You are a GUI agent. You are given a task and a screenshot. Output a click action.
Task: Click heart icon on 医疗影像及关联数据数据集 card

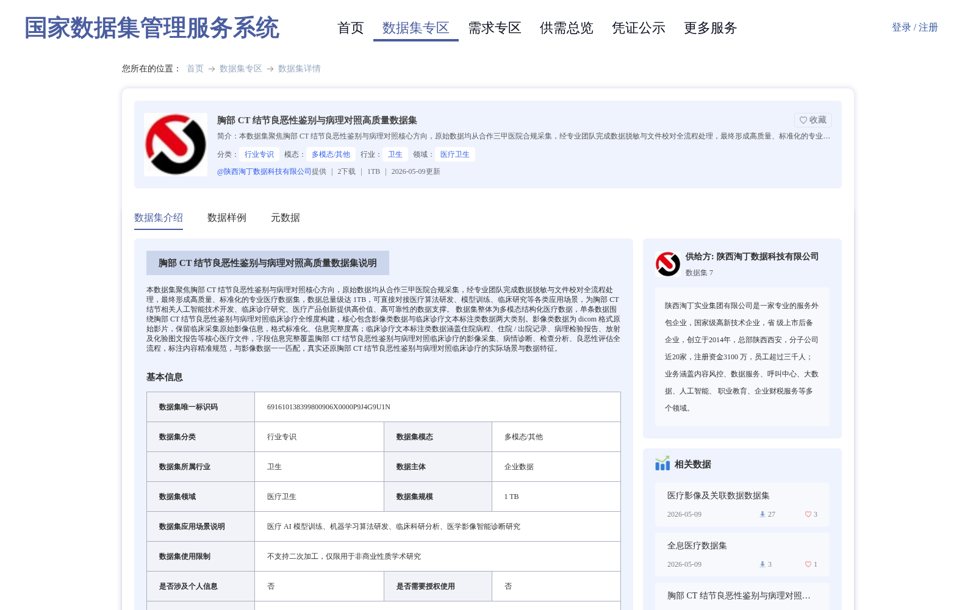[x=808, y=514]
